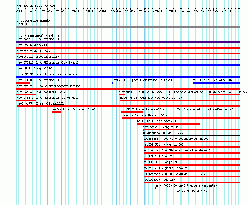Select nsv4390383 (Wong2019) label

click(161, 162)
